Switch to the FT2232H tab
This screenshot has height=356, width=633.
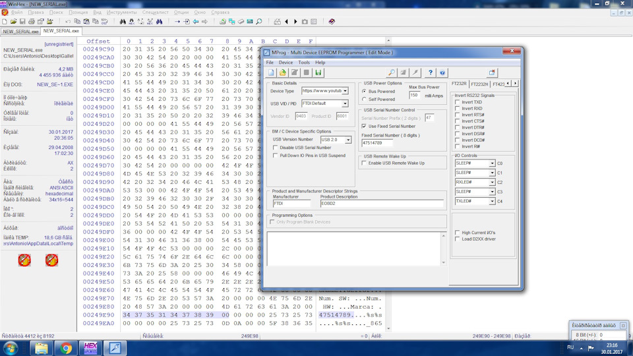pos(480,84)
